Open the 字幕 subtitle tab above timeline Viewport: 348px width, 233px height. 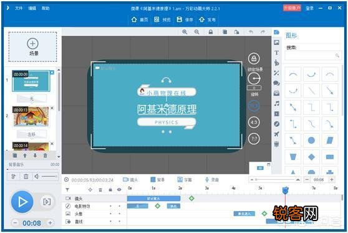(185, 180)
